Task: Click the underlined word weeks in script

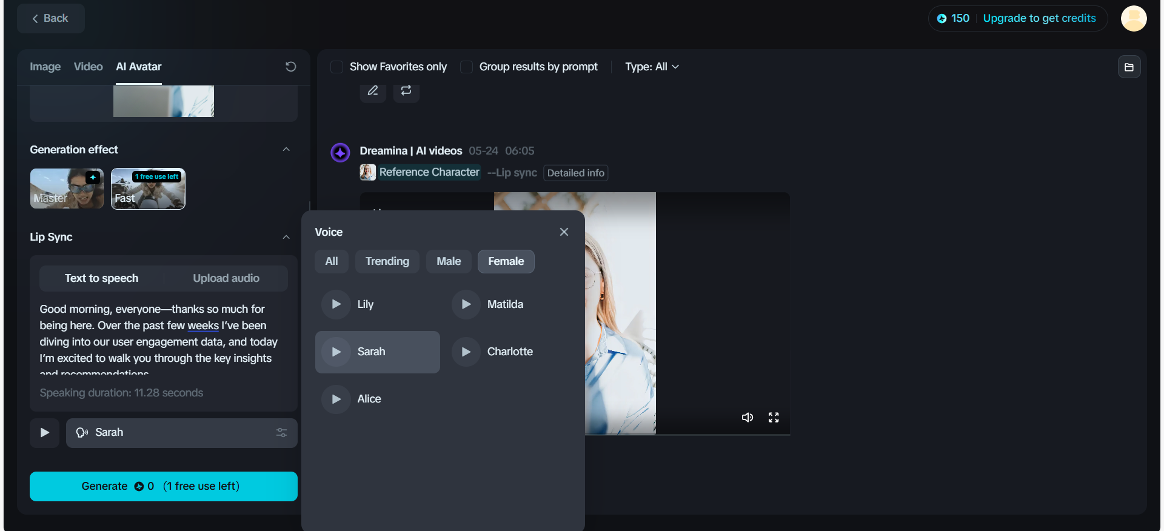Action: click(203, 326)
